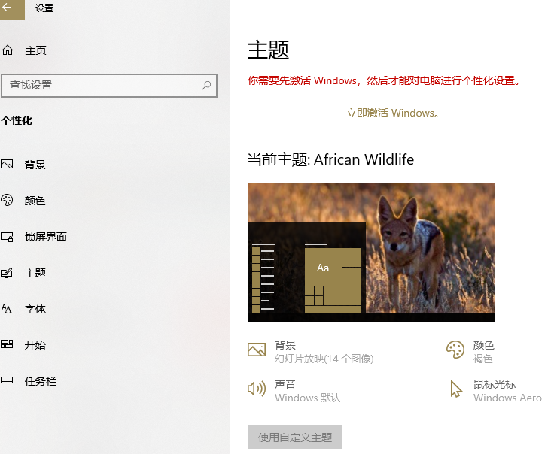554x454 pixels.
Task: Click the Fonts icon in sidebar
Action: [8, 309]
